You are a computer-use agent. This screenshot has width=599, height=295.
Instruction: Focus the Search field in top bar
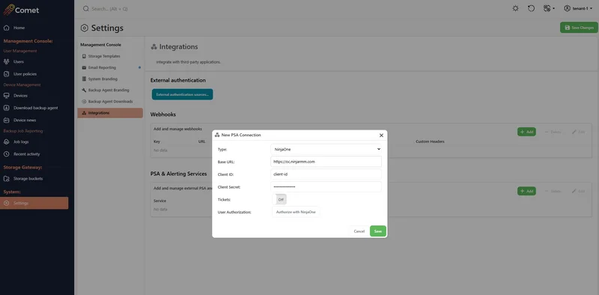109,9
